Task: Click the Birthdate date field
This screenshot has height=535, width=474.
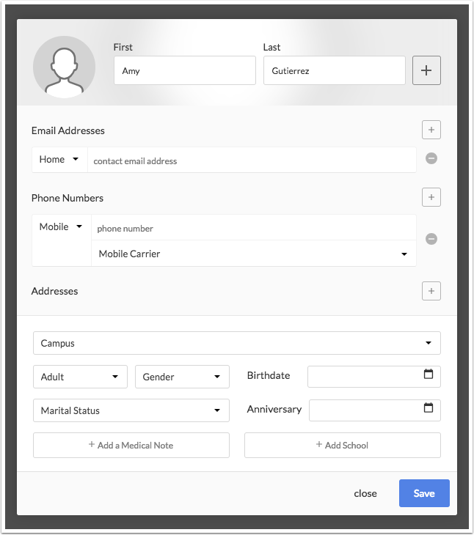Action: click(374, 377)
